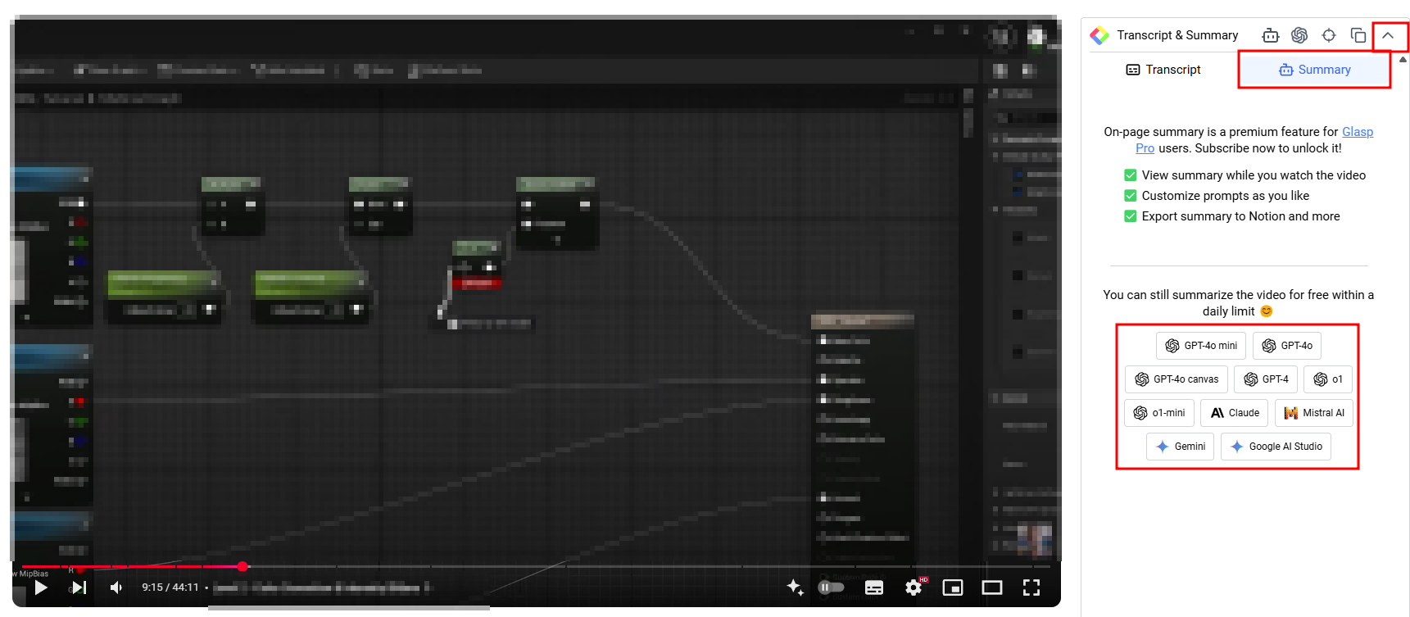The image size is (1410, 617).
Task: Choose the o1-mini button
Action: click(x=1159, y=413)
